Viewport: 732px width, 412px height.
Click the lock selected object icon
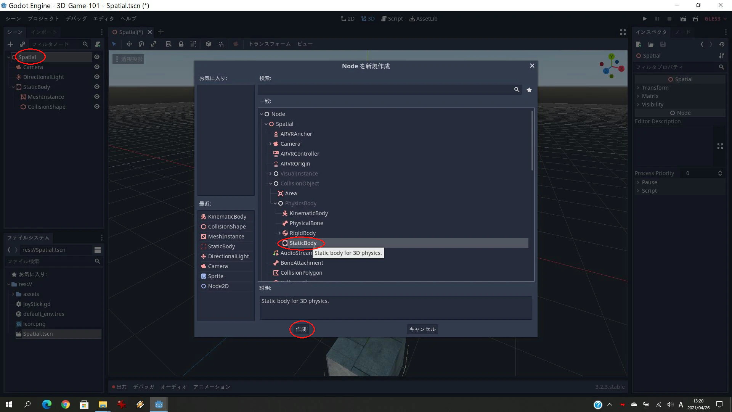pos(181,44)
